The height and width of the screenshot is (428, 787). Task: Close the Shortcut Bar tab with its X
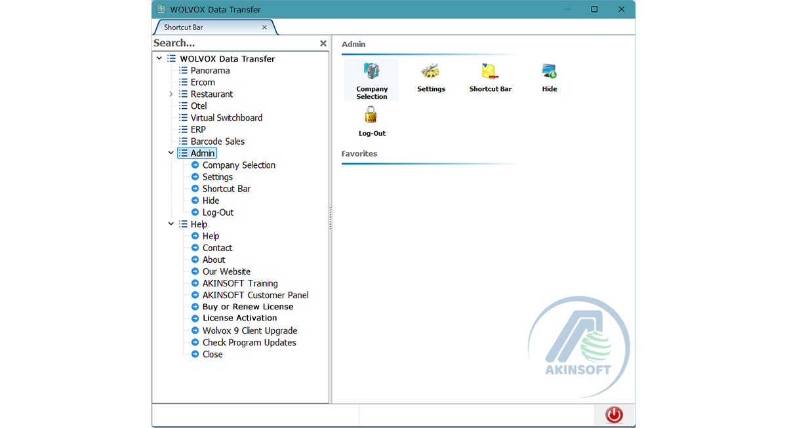264,28
